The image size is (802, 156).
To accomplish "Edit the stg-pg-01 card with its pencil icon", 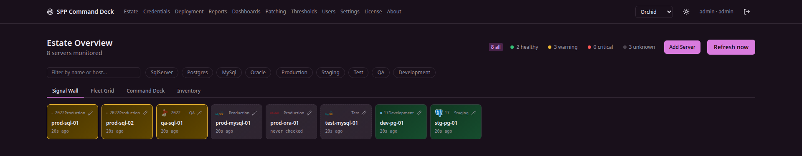I will (474, 113).
